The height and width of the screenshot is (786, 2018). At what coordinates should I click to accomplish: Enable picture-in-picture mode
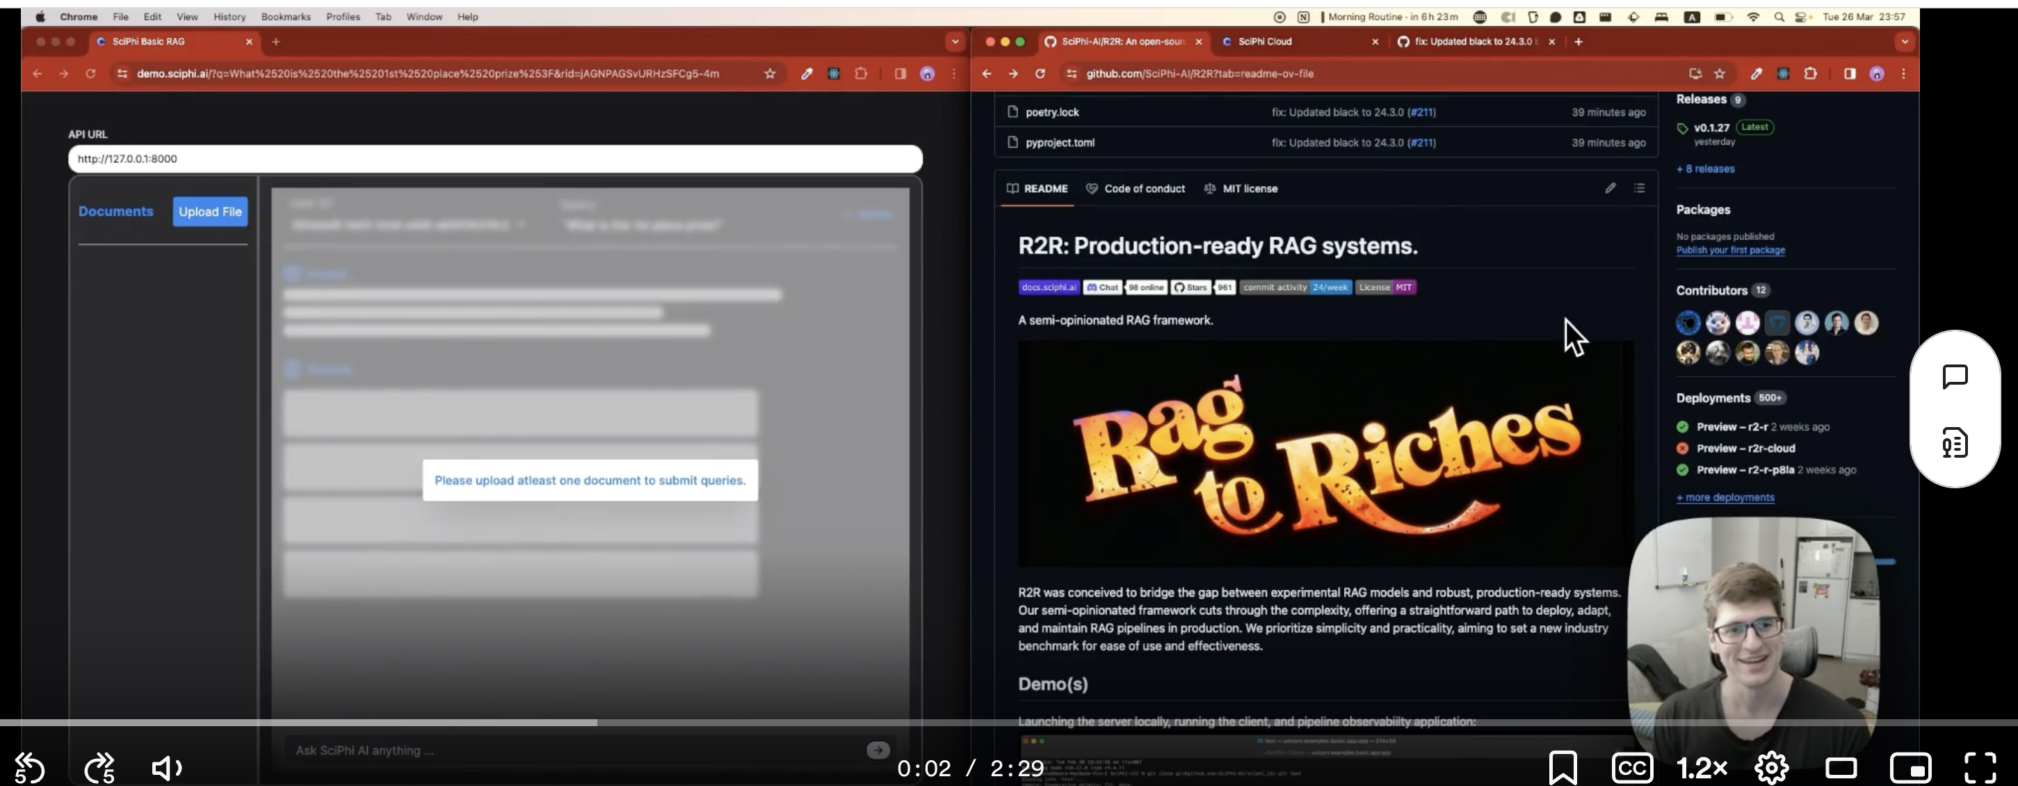coord(1911,768)
